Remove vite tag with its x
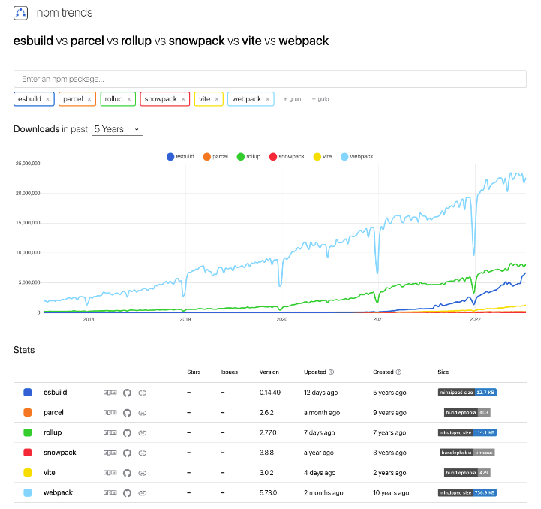The width and height of the screenshot is (541, 509). pyautogui.click(x=217, y=99)
